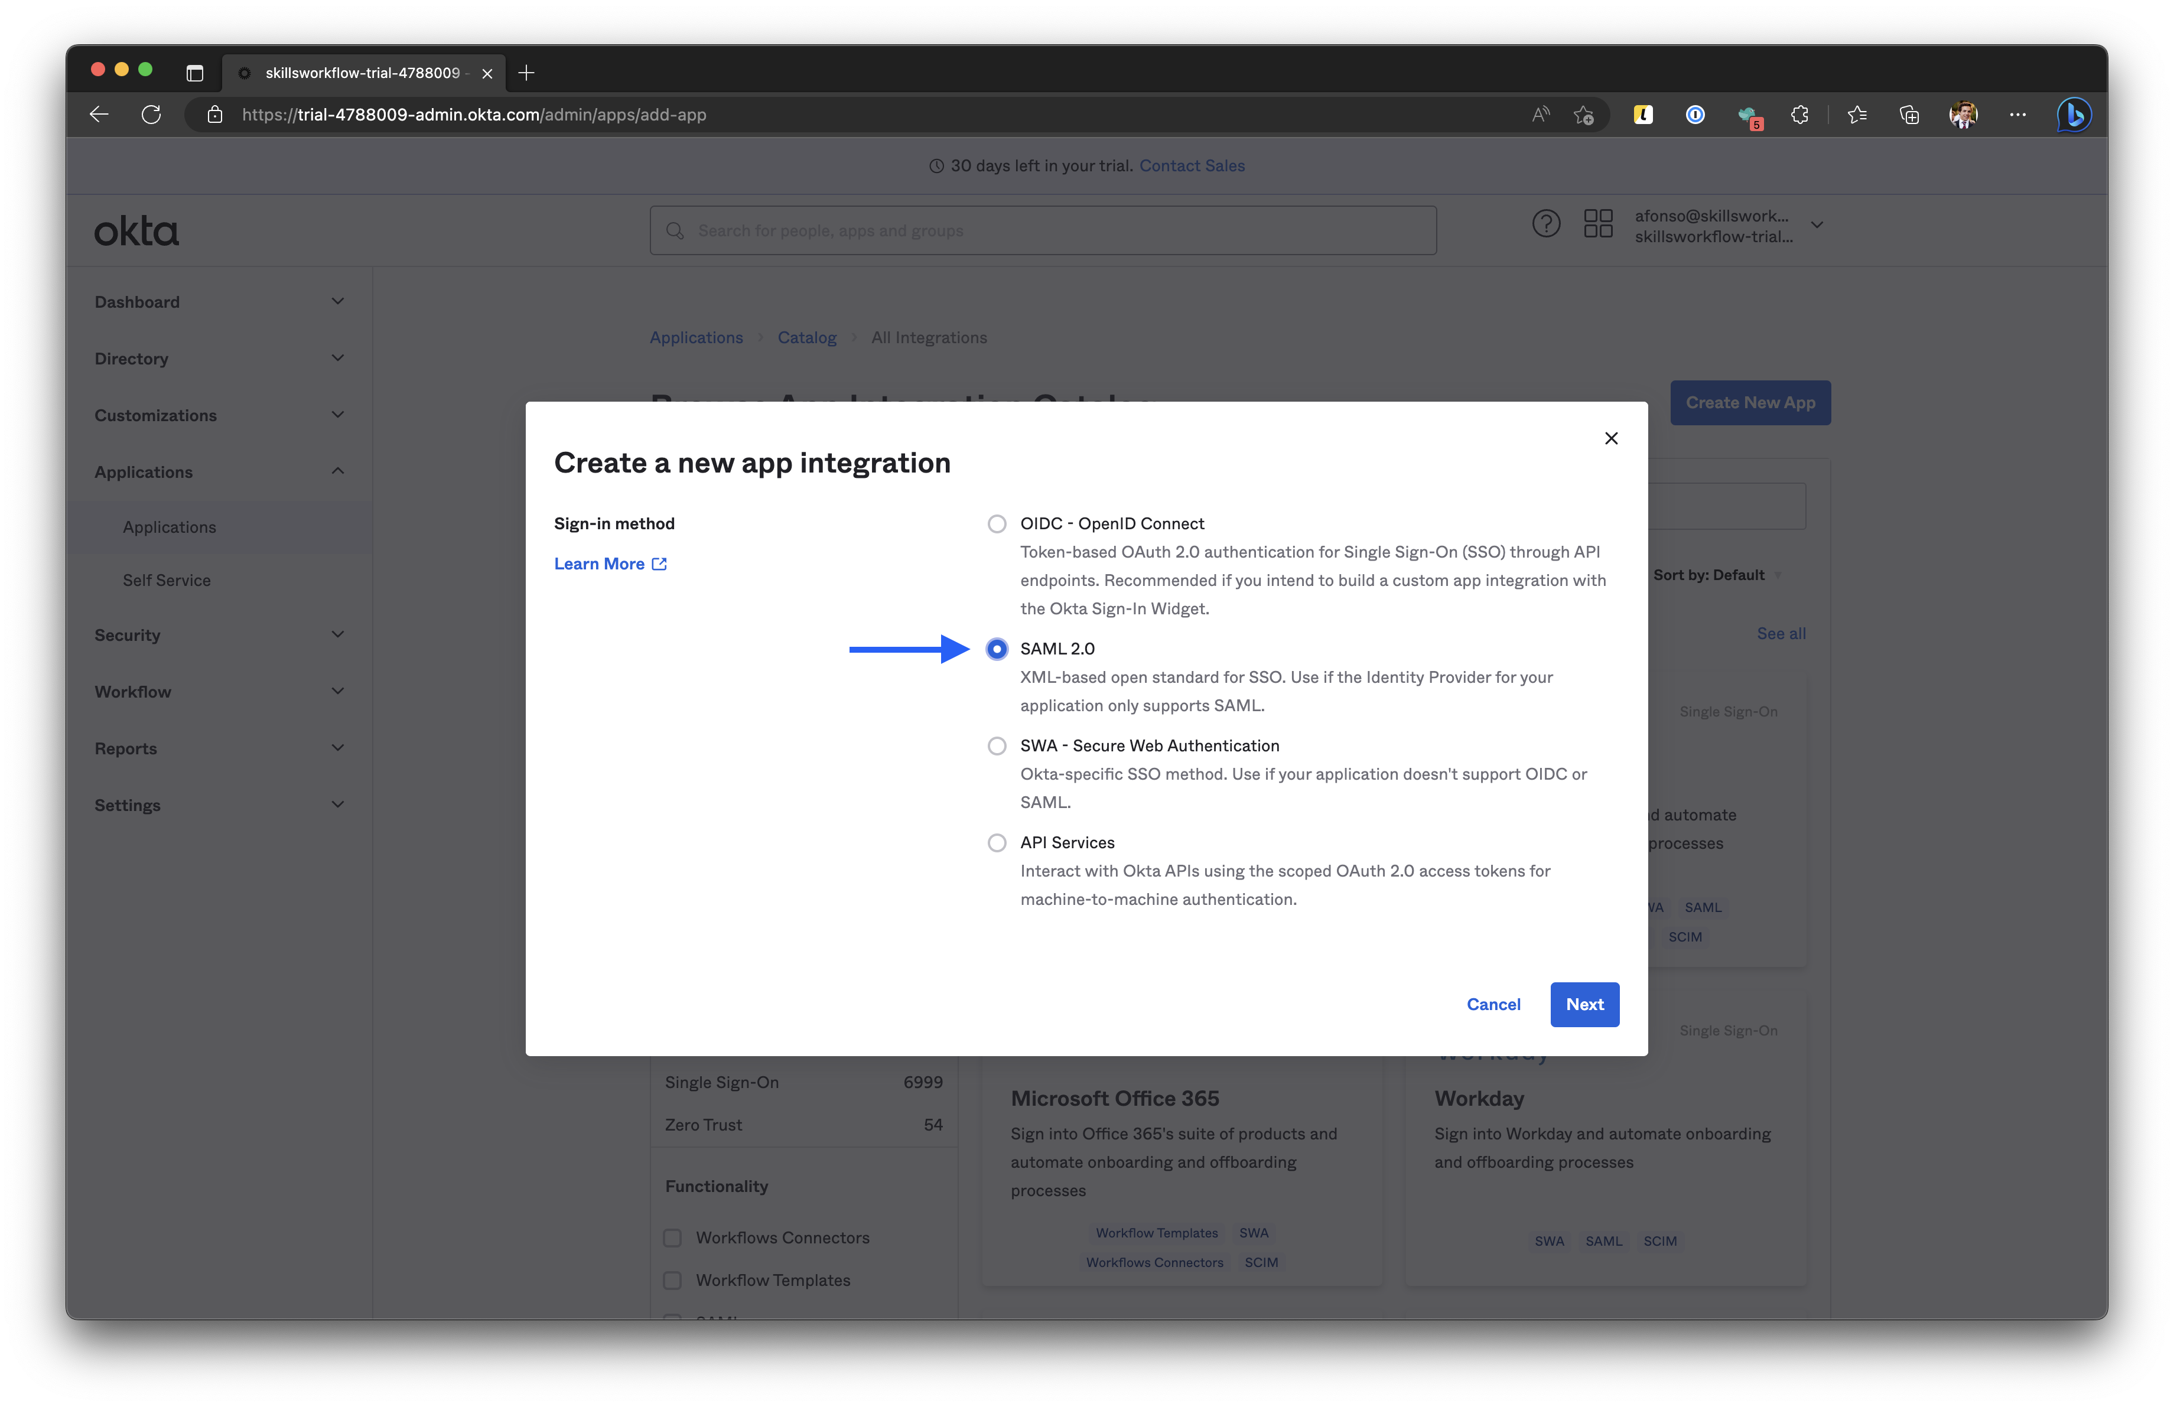Select SWA - Secure Web Authentication radio
The image size is (2174, 1407).
point(997,746)
